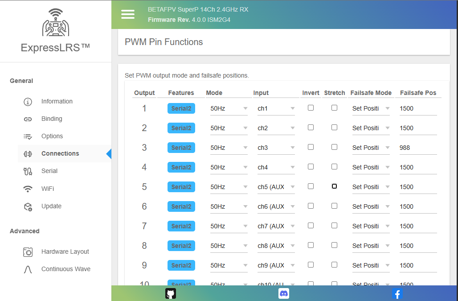Click the Facebook icon in footer
Viewport: 458px width, 301px height.
coord(397,293)
